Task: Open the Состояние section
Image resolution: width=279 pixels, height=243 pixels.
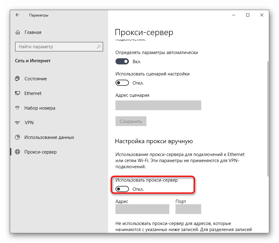Action: (x=36, y=79)
